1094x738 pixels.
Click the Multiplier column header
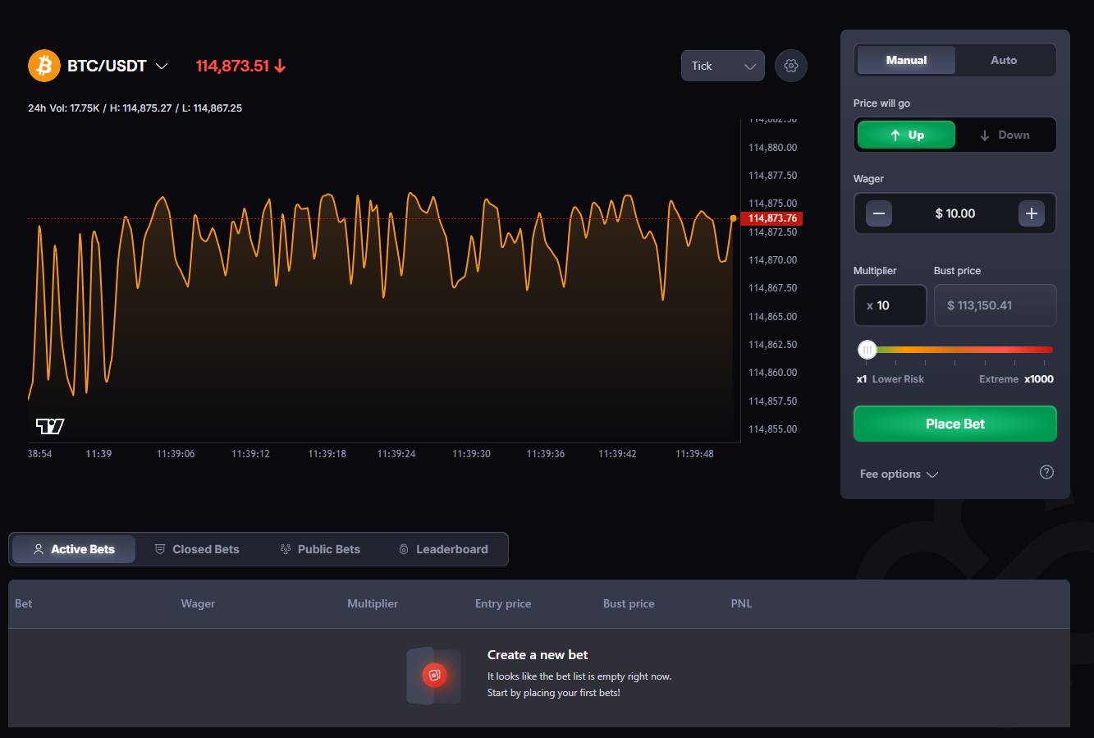(x=373, y=603)
